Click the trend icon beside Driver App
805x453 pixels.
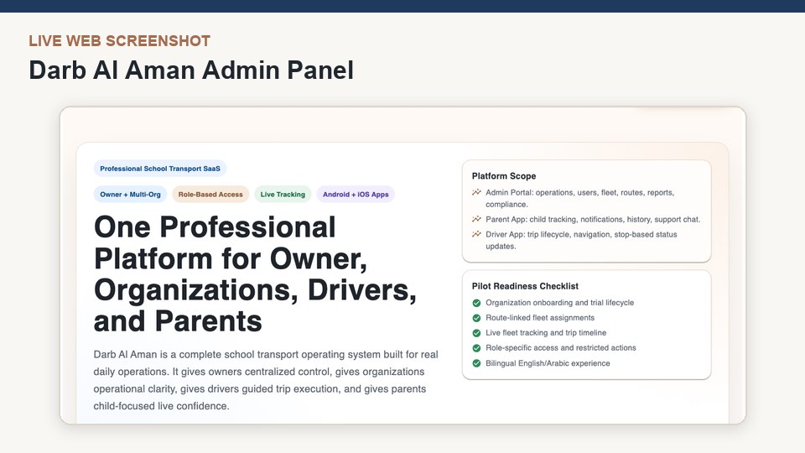point(476,234)
